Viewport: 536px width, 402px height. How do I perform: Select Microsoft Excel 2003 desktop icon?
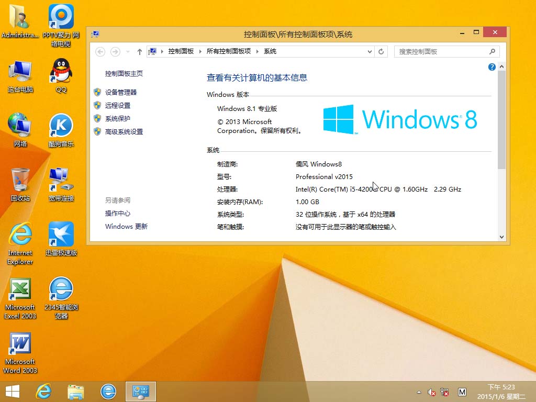coord(20,298)
